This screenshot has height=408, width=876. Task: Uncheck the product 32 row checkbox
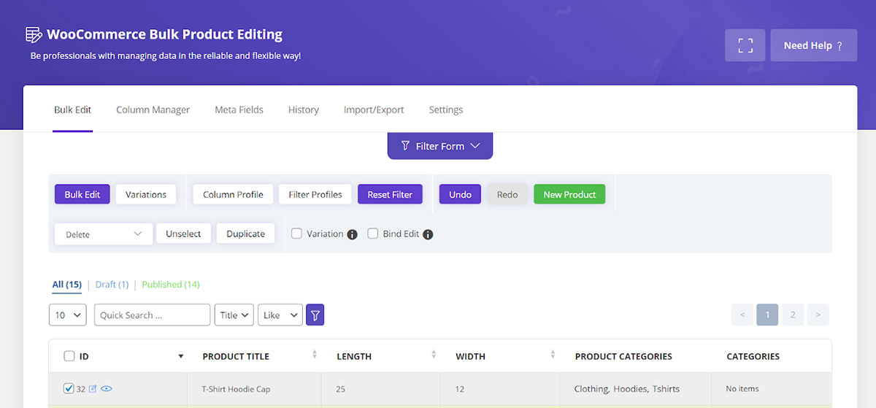coord(69,389)
